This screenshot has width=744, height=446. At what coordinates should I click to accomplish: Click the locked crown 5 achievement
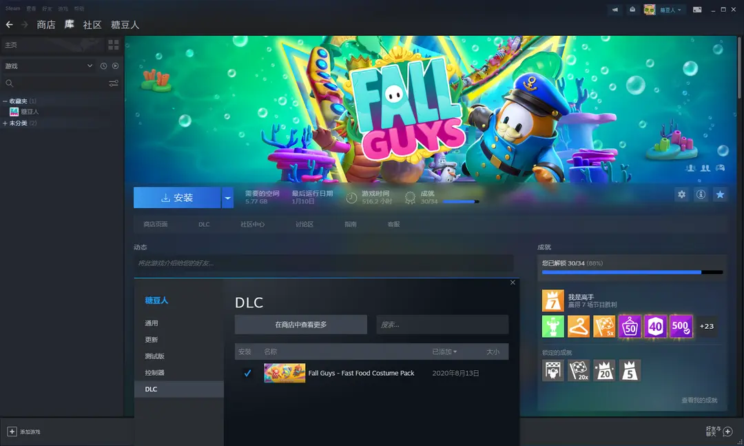[x=630, y=370]
